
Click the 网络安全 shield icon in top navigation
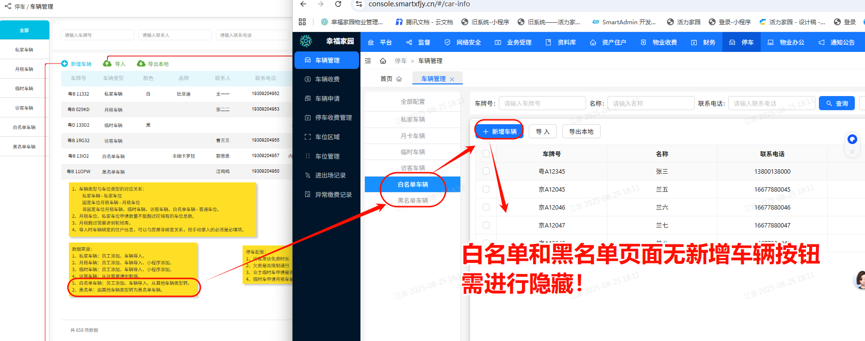tap(447, 43)
